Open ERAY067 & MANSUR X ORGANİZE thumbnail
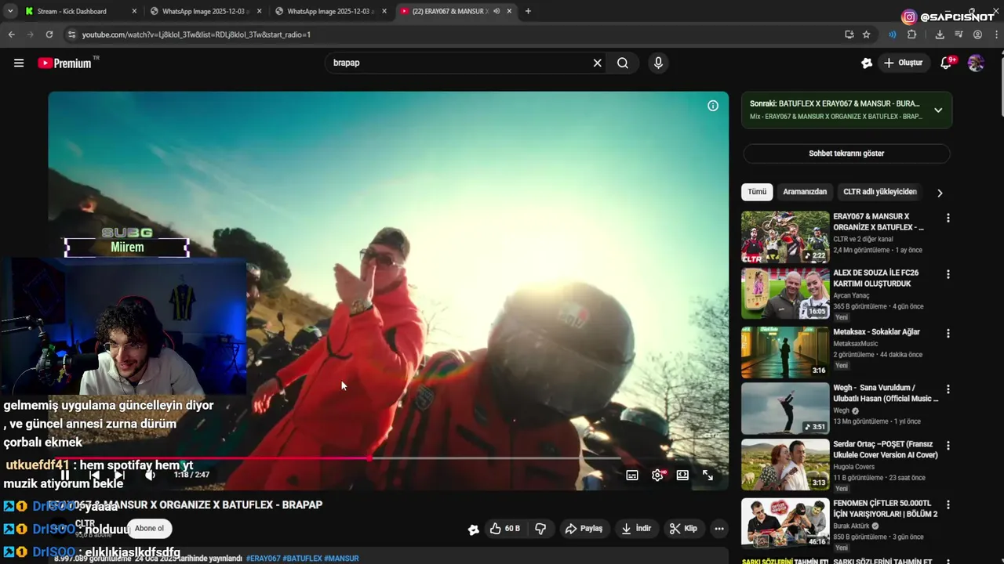This screenshot has width=1004, height=564. 785,237
